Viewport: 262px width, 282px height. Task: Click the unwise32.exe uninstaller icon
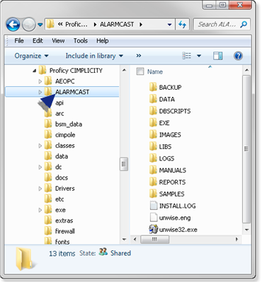coord(154,229)
